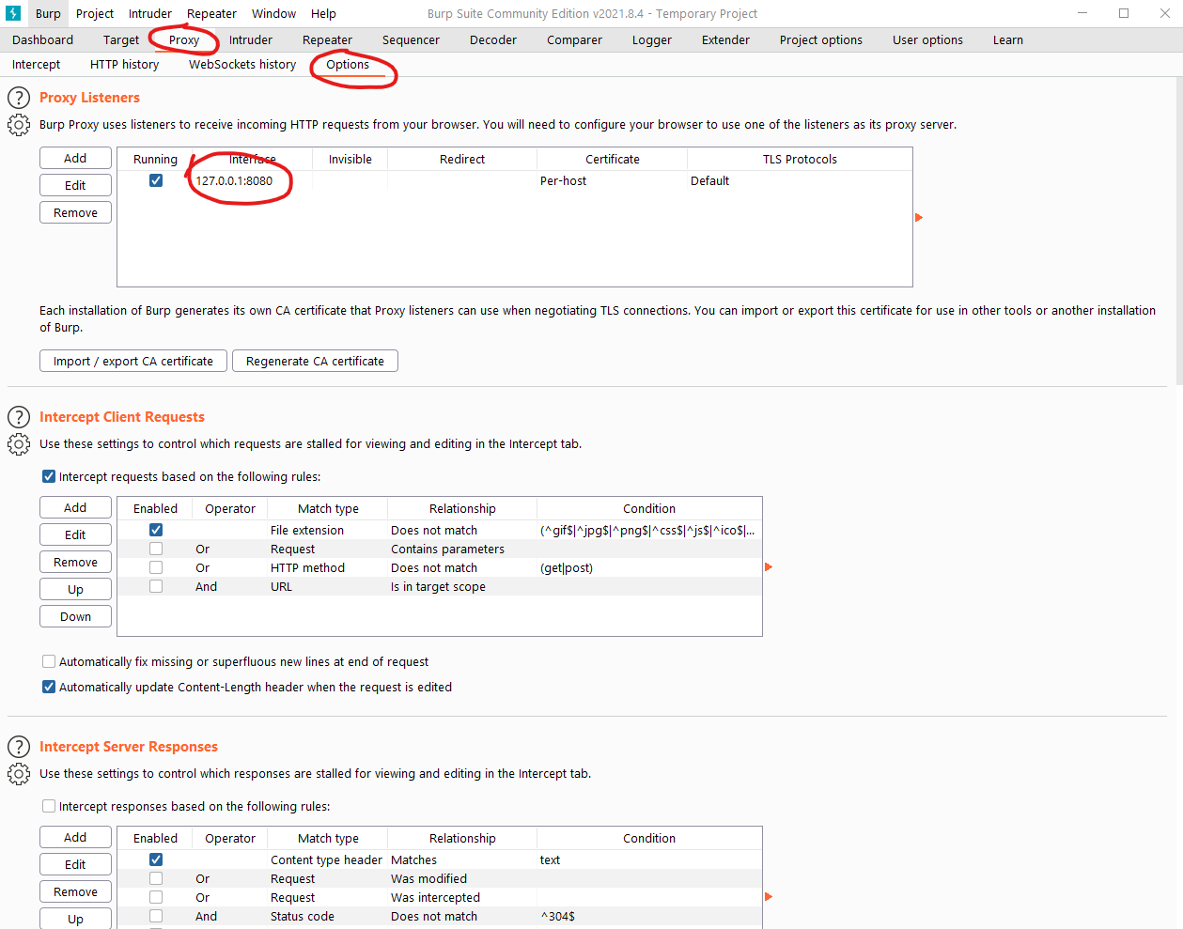Enable automatically fix missing new lines option

49,661
